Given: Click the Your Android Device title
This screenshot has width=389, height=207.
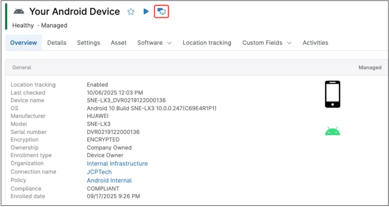Looking at the screenshot, I should (74, 12).
